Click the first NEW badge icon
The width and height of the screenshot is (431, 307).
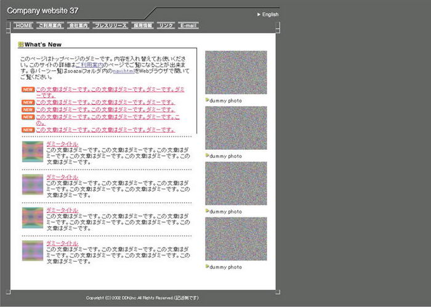(28, 90)
